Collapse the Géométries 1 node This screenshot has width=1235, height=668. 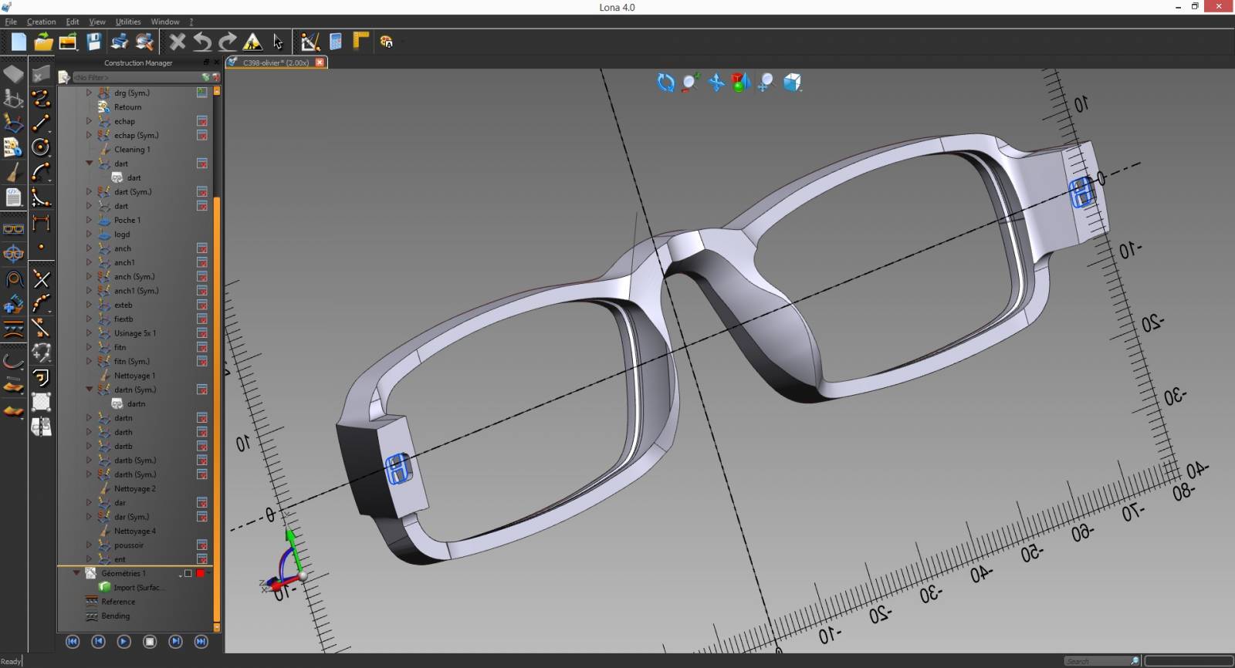coord(76,573)
